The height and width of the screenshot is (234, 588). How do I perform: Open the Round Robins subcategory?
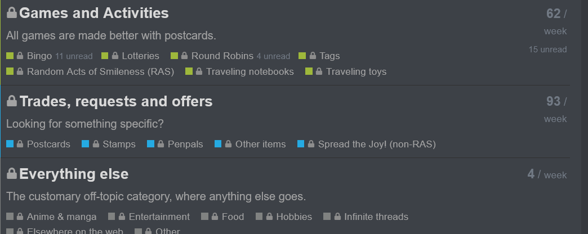pyautogui.click(x=222, y=56)
